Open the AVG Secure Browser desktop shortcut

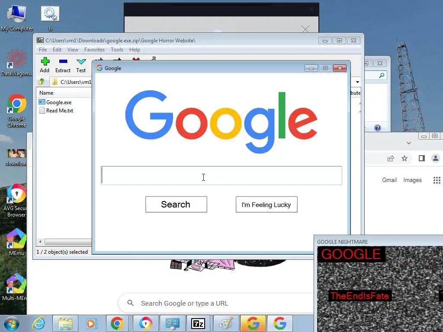[17, 201]
